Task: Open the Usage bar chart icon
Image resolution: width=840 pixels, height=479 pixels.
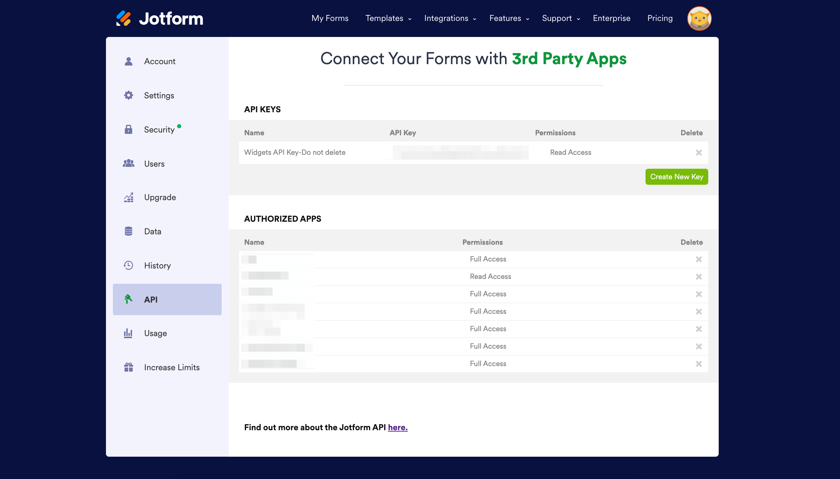Action: 128,333
